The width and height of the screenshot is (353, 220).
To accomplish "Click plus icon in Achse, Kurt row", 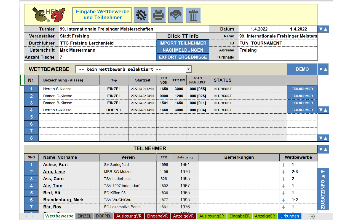I will point(283,165).
